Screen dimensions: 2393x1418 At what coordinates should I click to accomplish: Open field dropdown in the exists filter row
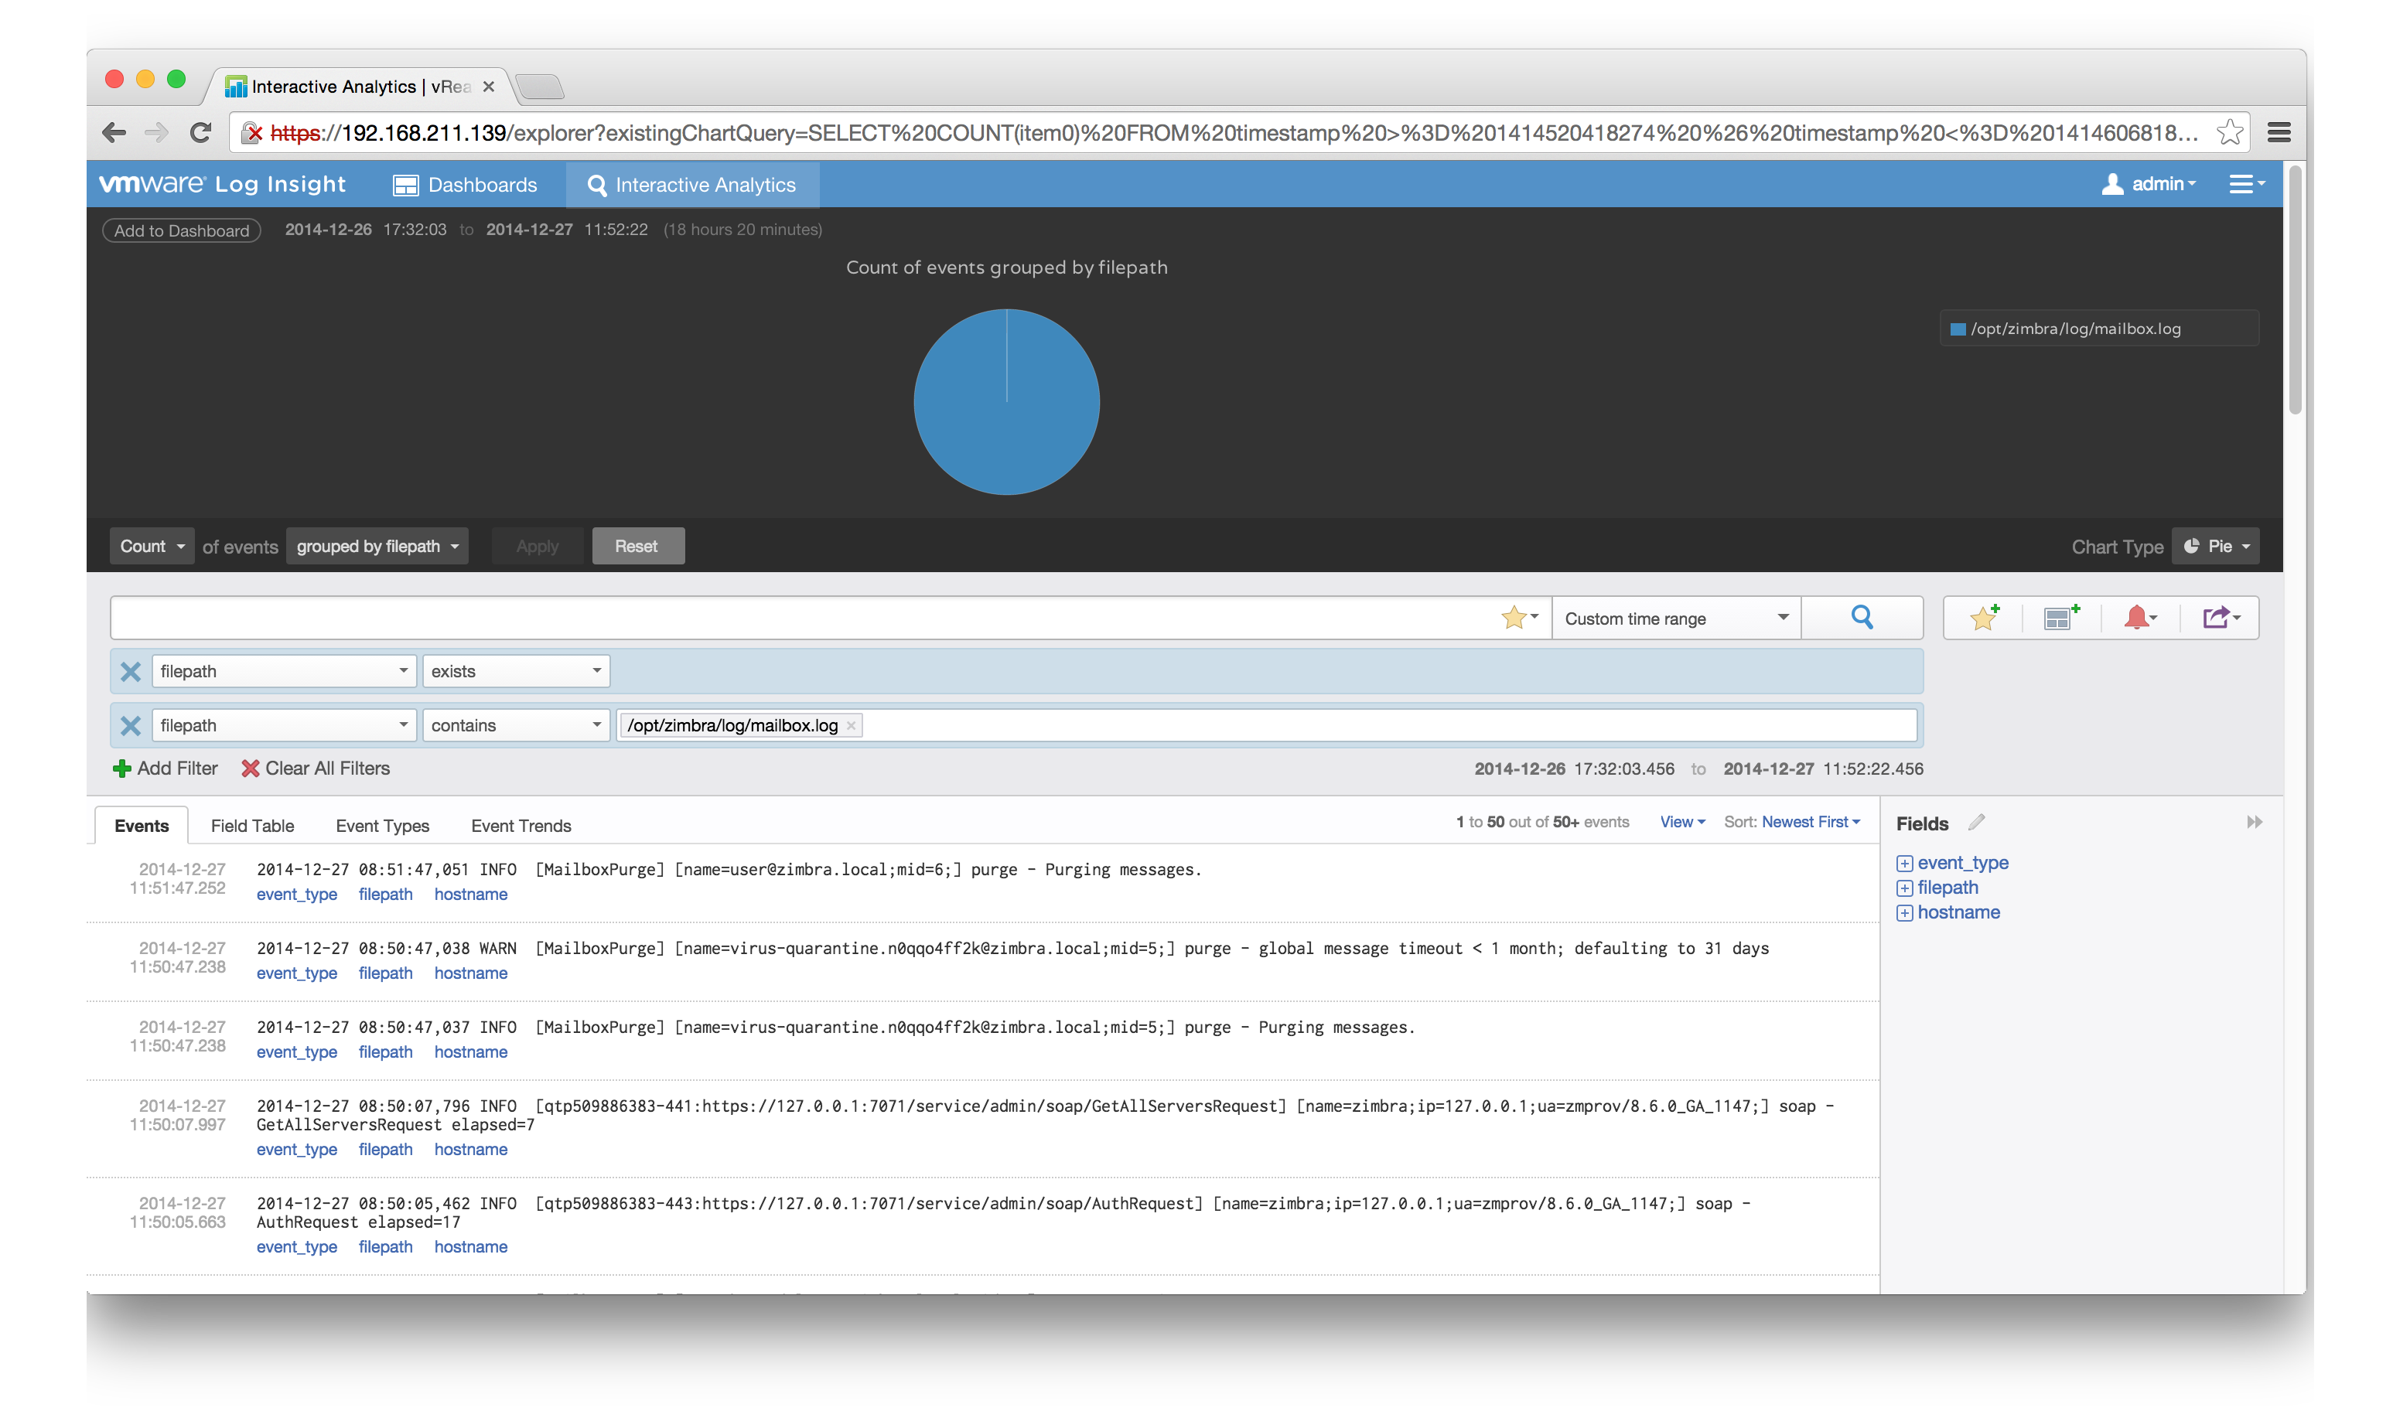click(284, 672)
